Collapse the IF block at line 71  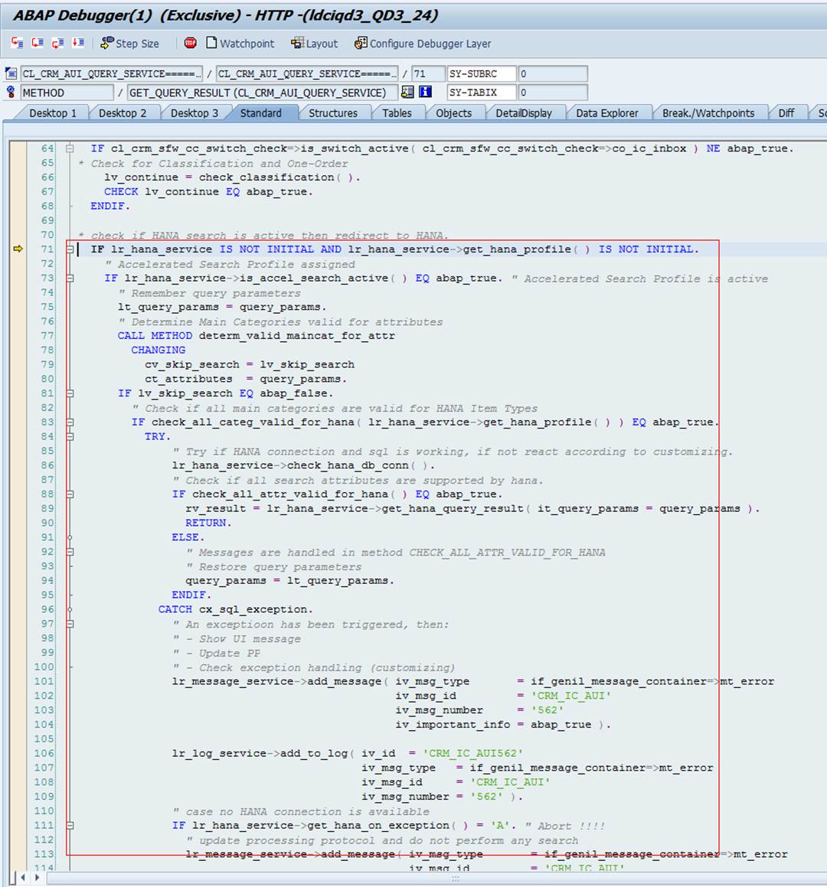pyautogui.click(x=70, y=249)
